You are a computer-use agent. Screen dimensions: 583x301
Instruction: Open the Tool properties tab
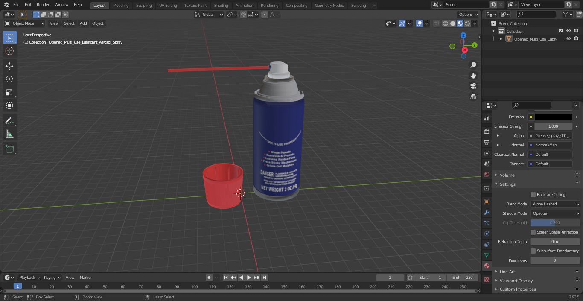tap(487, 118)
